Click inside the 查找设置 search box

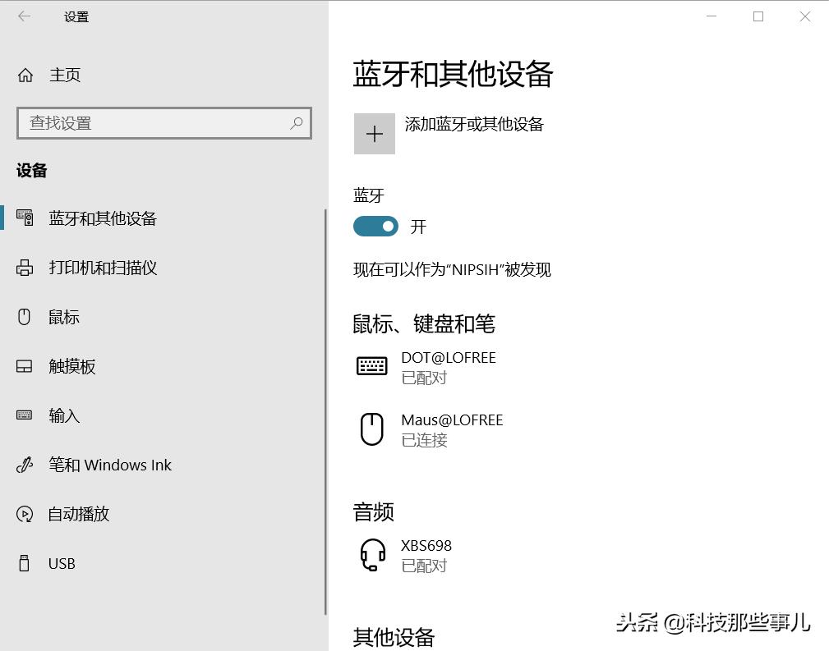(164, 123)
